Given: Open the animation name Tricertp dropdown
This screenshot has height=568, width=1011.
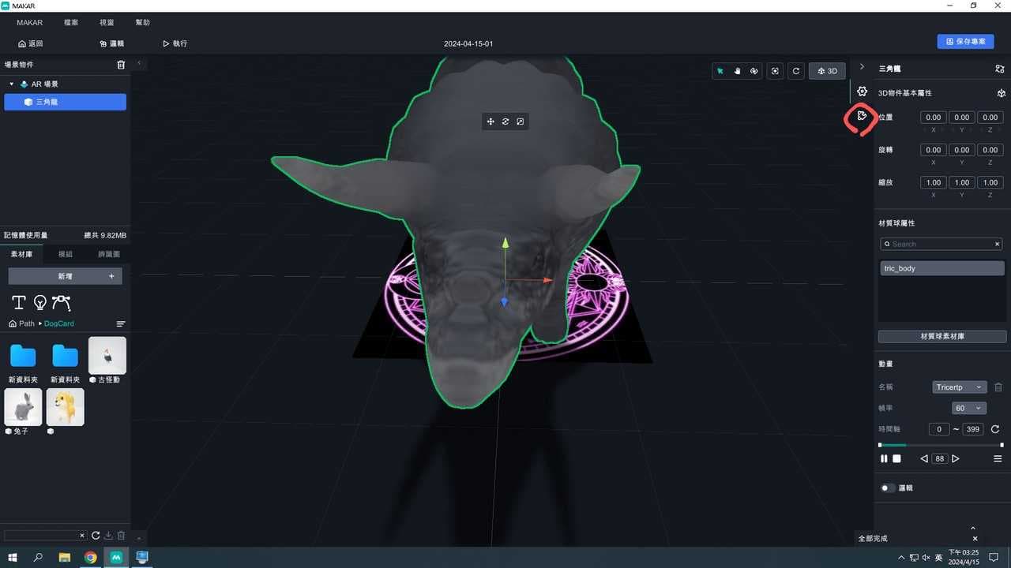Looking at the screenshot, I should 960,387.
